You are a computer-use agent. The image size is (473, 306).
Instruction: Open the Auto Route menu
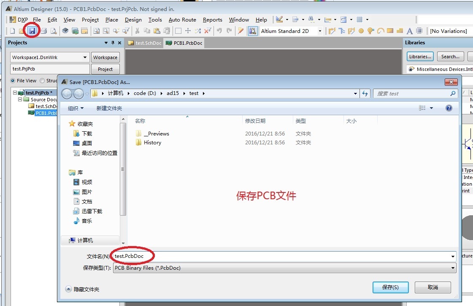(x=182, y=19)
